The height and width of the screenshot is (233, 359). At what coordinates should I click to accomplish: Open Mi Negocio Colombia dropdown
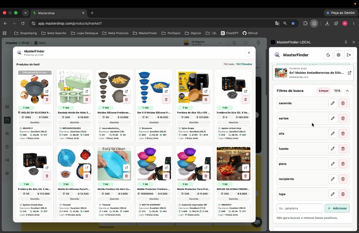point(203,43)
